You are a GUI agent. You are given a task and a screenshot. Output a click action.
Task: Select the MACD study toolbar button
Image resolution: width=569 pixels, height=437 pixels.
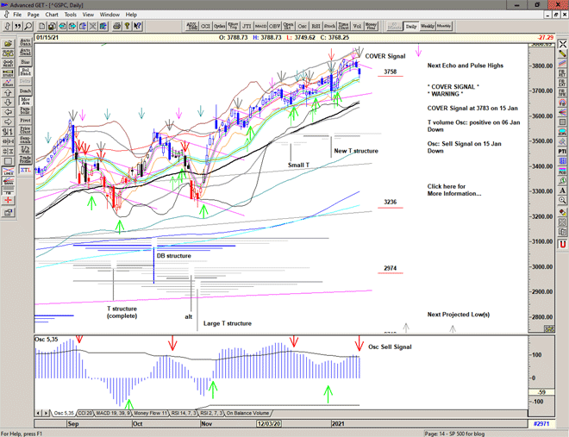click(259, 27)
